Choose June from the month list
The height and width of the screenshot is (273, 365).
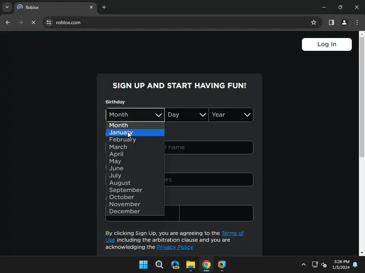(135, 168)
